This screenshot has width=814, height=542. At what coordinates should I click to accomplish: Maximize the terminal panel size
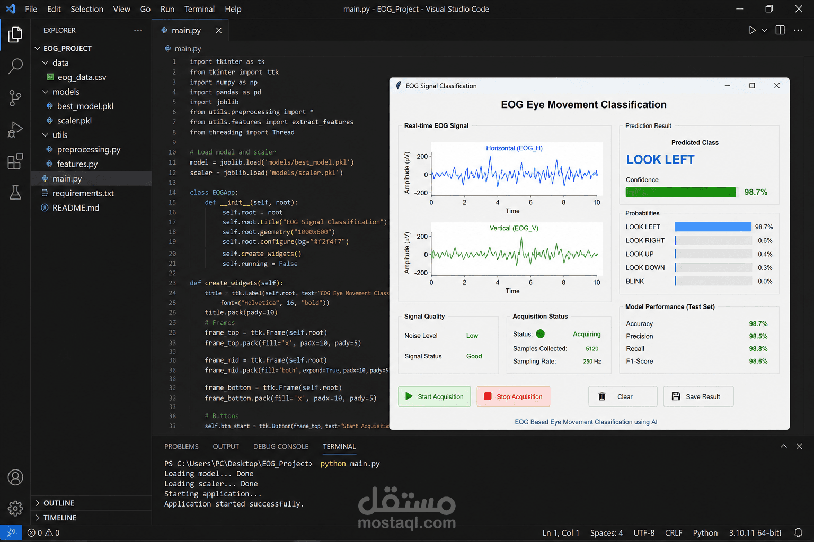(x=784, y=446)
